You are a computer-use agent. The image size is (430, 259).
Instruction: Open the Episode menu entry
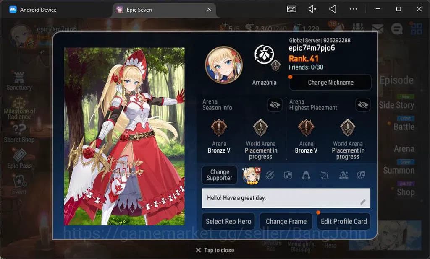coord(396,80)
